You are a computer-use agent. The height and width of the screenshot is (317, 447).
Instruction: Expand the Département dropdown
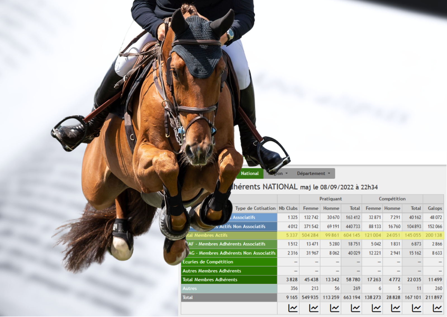(313, 173)
